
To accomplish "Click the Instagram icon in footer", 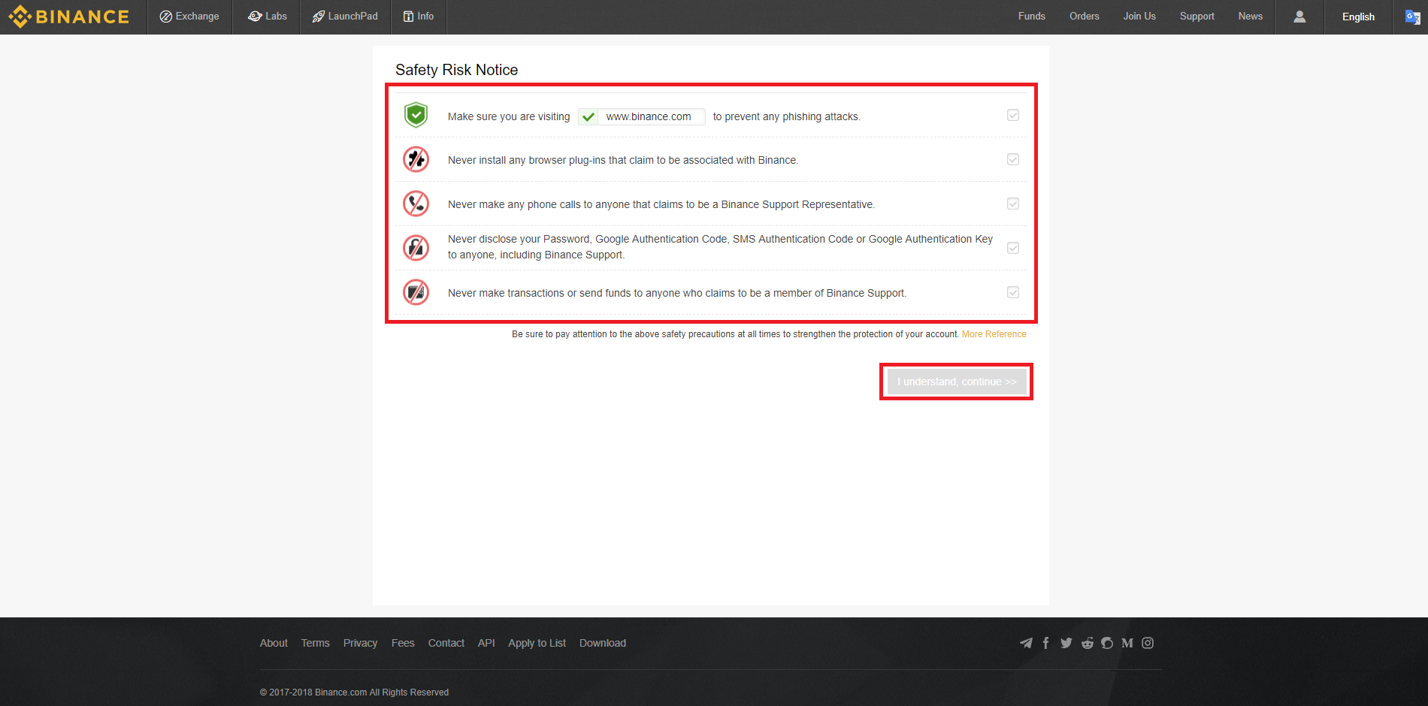I will [1148, 643].
